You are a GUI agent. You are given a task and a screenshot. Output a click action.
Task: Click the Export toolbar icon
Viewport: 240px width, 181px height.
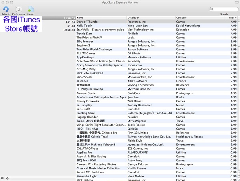pyautogui.click(x=31, y=10)
